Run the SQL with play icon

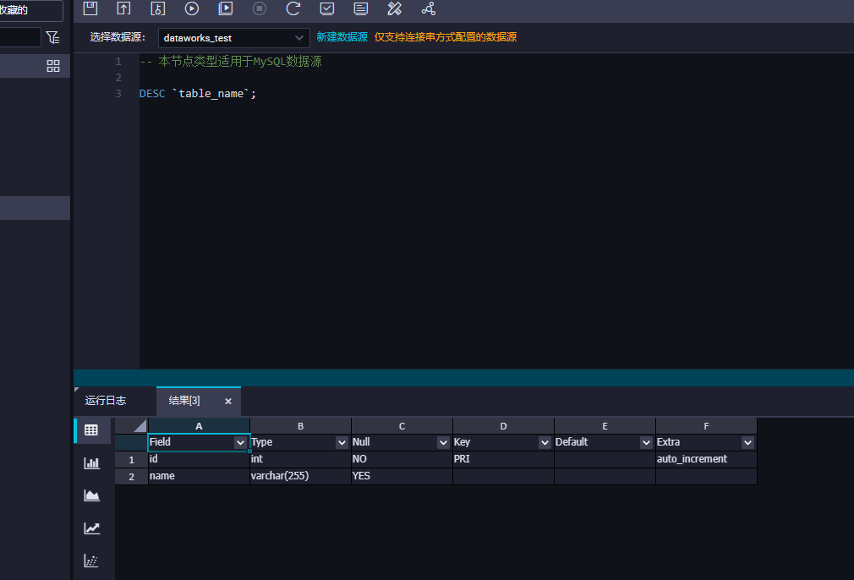[192, 8]
